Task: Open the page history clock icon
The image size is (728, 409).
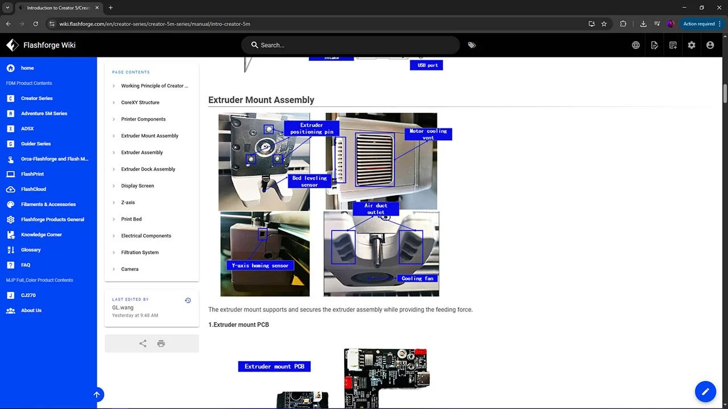Action: [188, 301]
